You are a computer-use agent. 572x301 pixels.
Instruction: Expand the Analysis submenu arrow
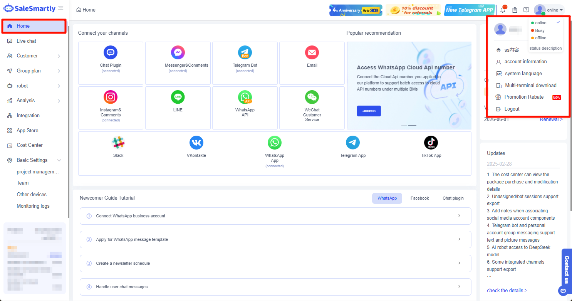tap(59, 101)
